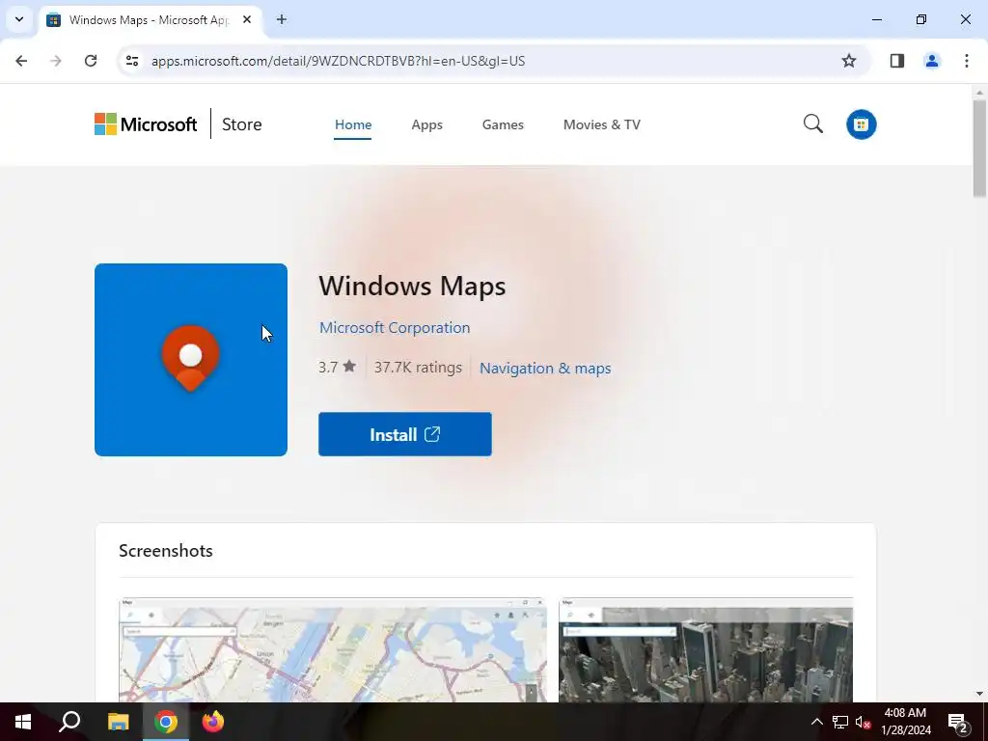This screenshot has height=741, width=988.
Task: Open Microsoft Corporation publisher link
Action: [x=395, y=328]
